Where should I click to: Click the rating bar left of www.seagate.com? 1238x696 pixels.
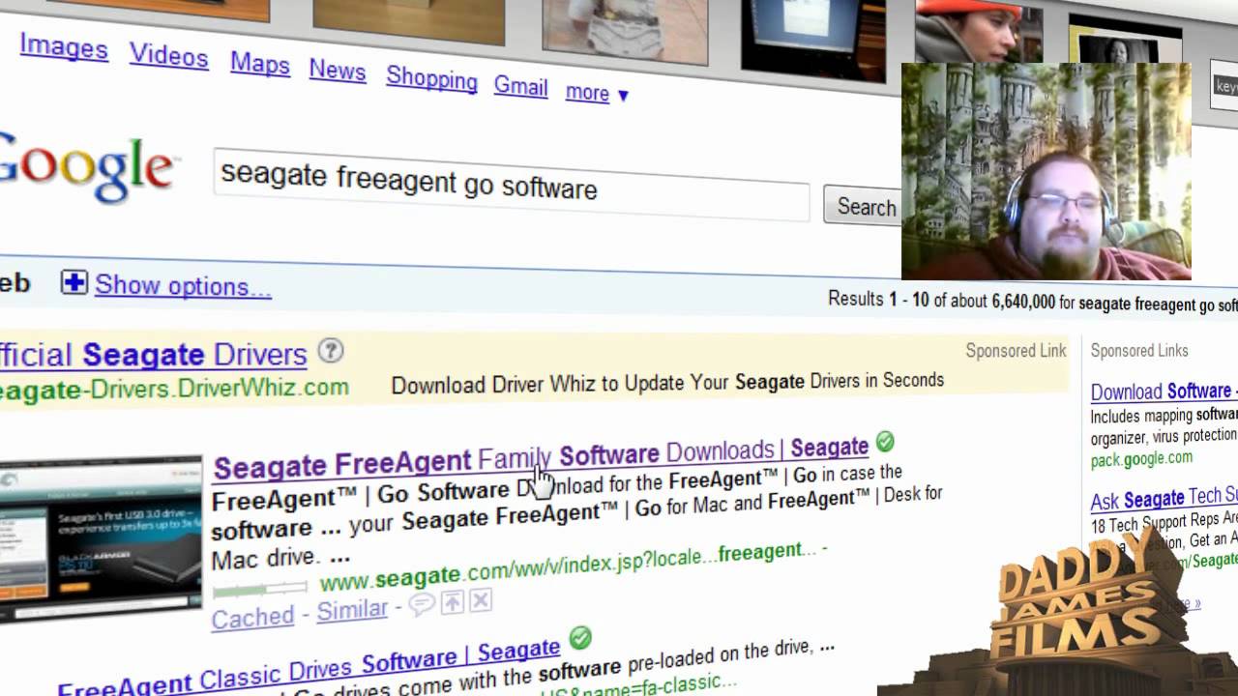point(259,587)
